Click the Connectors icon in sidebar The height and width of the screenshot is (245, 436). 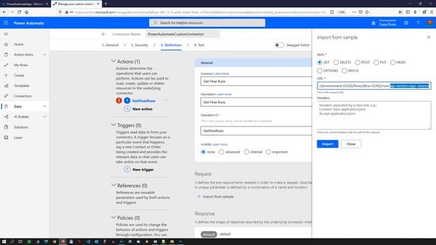(x=6, y=96)
